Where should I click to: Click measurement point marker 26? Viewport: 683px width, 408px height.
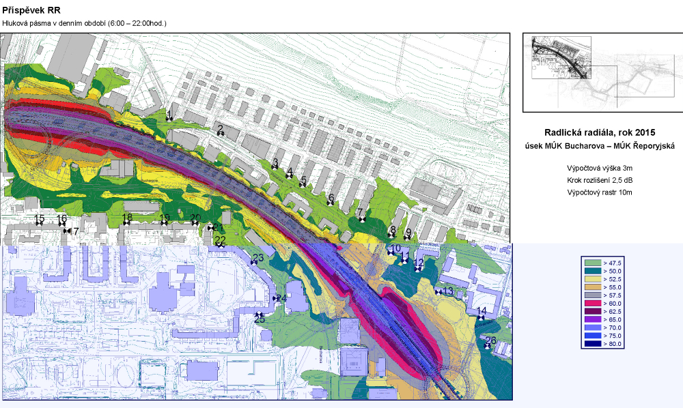488,346
